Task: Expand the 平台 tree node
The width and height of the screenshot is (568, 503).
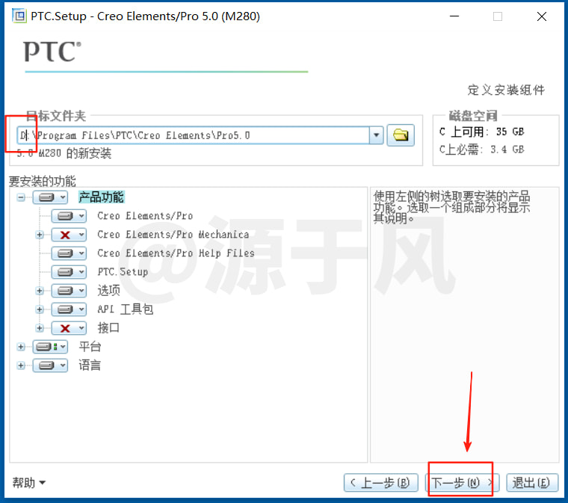Action: 21,347
